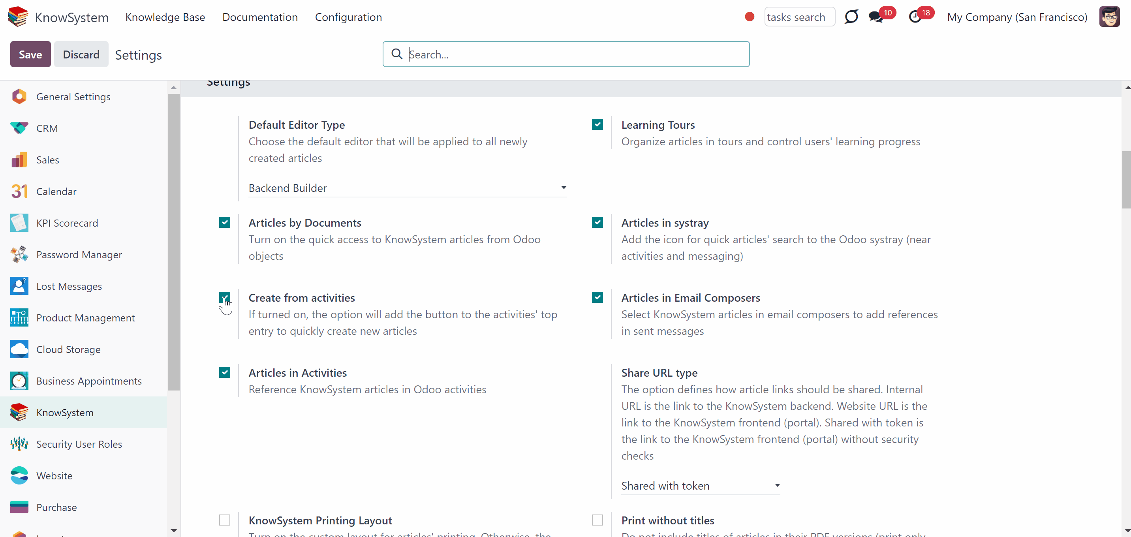Focus the settings Search field

click(x=566, y=54)
